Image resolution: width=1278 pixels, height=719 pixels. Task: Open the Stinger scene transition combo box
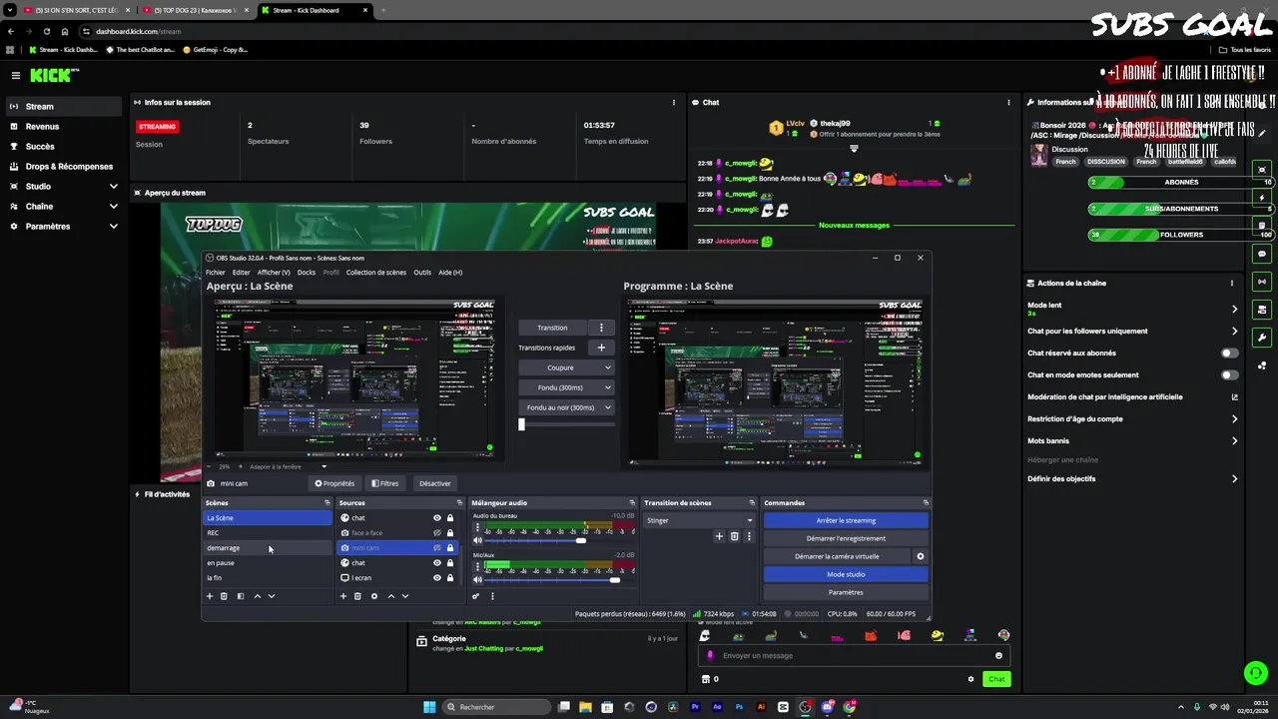(x=699, y=520)
